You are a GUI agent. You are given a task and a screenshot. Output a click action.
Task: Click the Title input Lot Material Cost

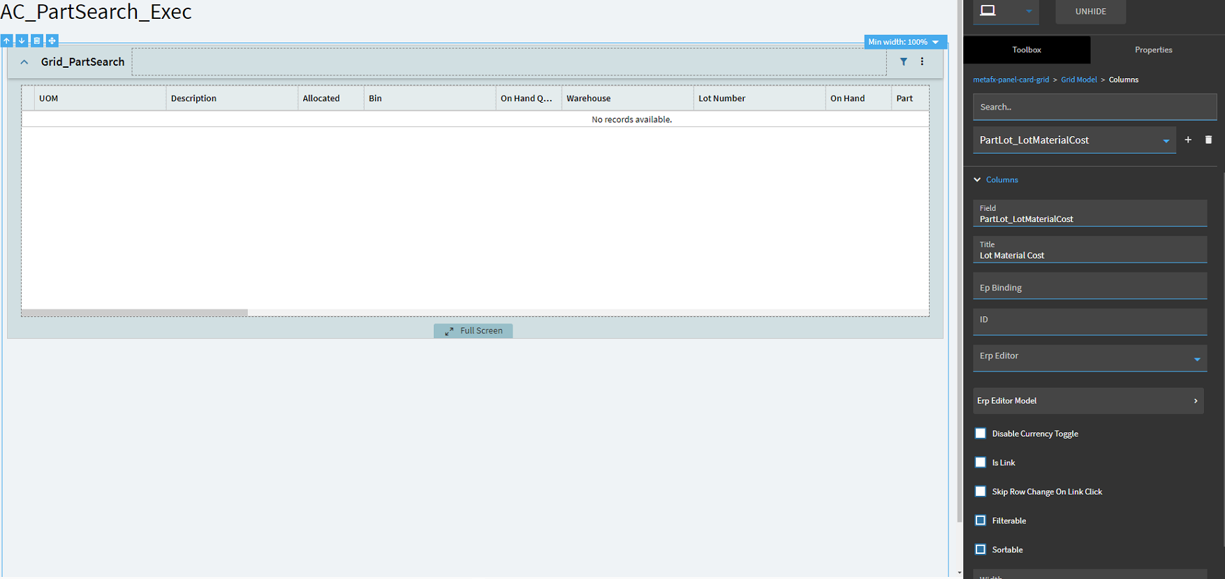[x=1090, y=250]
